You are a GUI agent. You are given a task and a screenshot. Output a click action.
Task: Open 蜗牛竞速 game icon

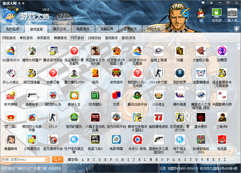[x=180, y=95]
